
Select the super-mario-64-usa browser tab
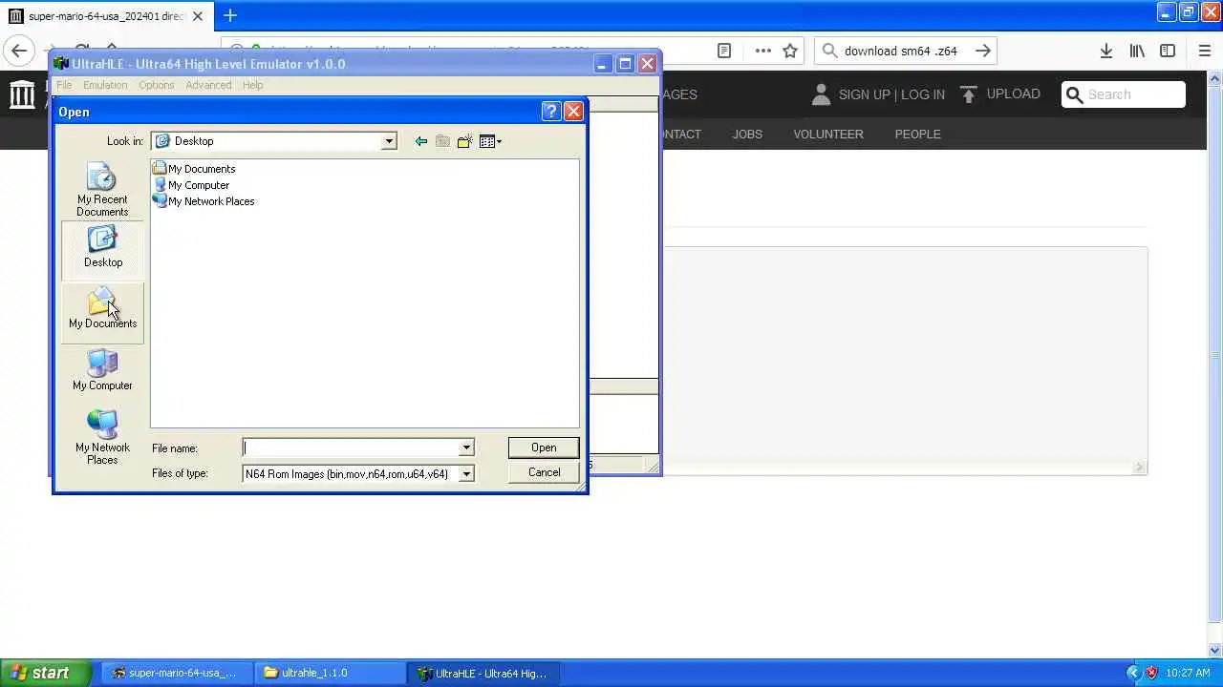(105, 16)
